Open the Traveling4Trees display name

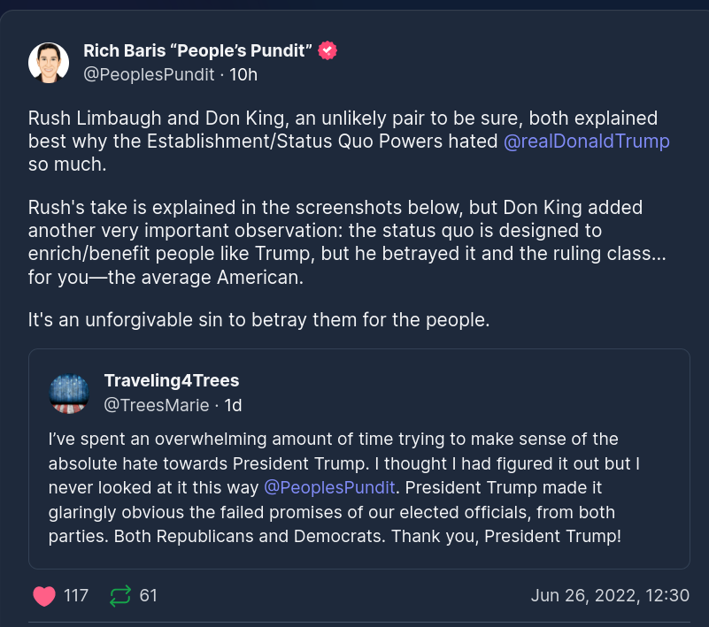pyautogui.click(x=172, y=380)
